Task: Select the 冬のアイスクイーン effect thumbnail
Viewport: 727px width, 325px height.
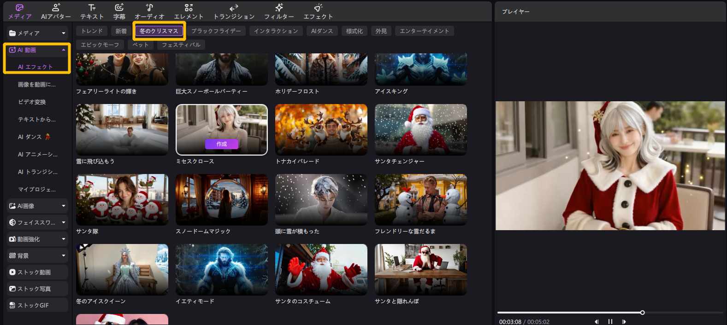Action: click(122, 269)
